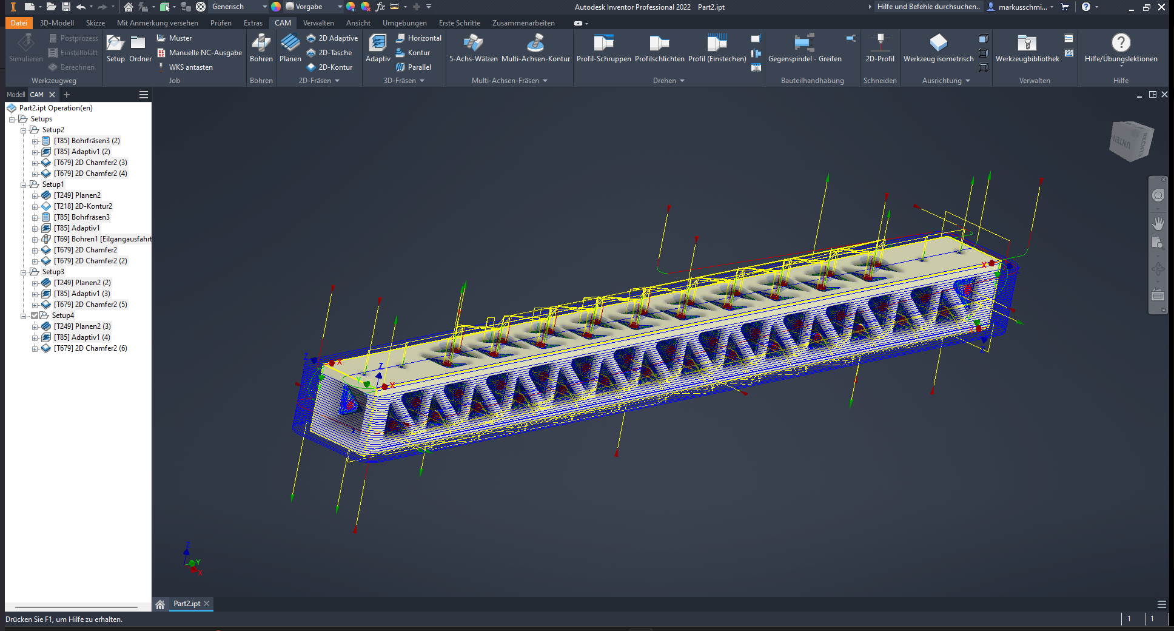
Task: Open Gegenspindel - Greifen tool
Action: click(x=805, y=49)
